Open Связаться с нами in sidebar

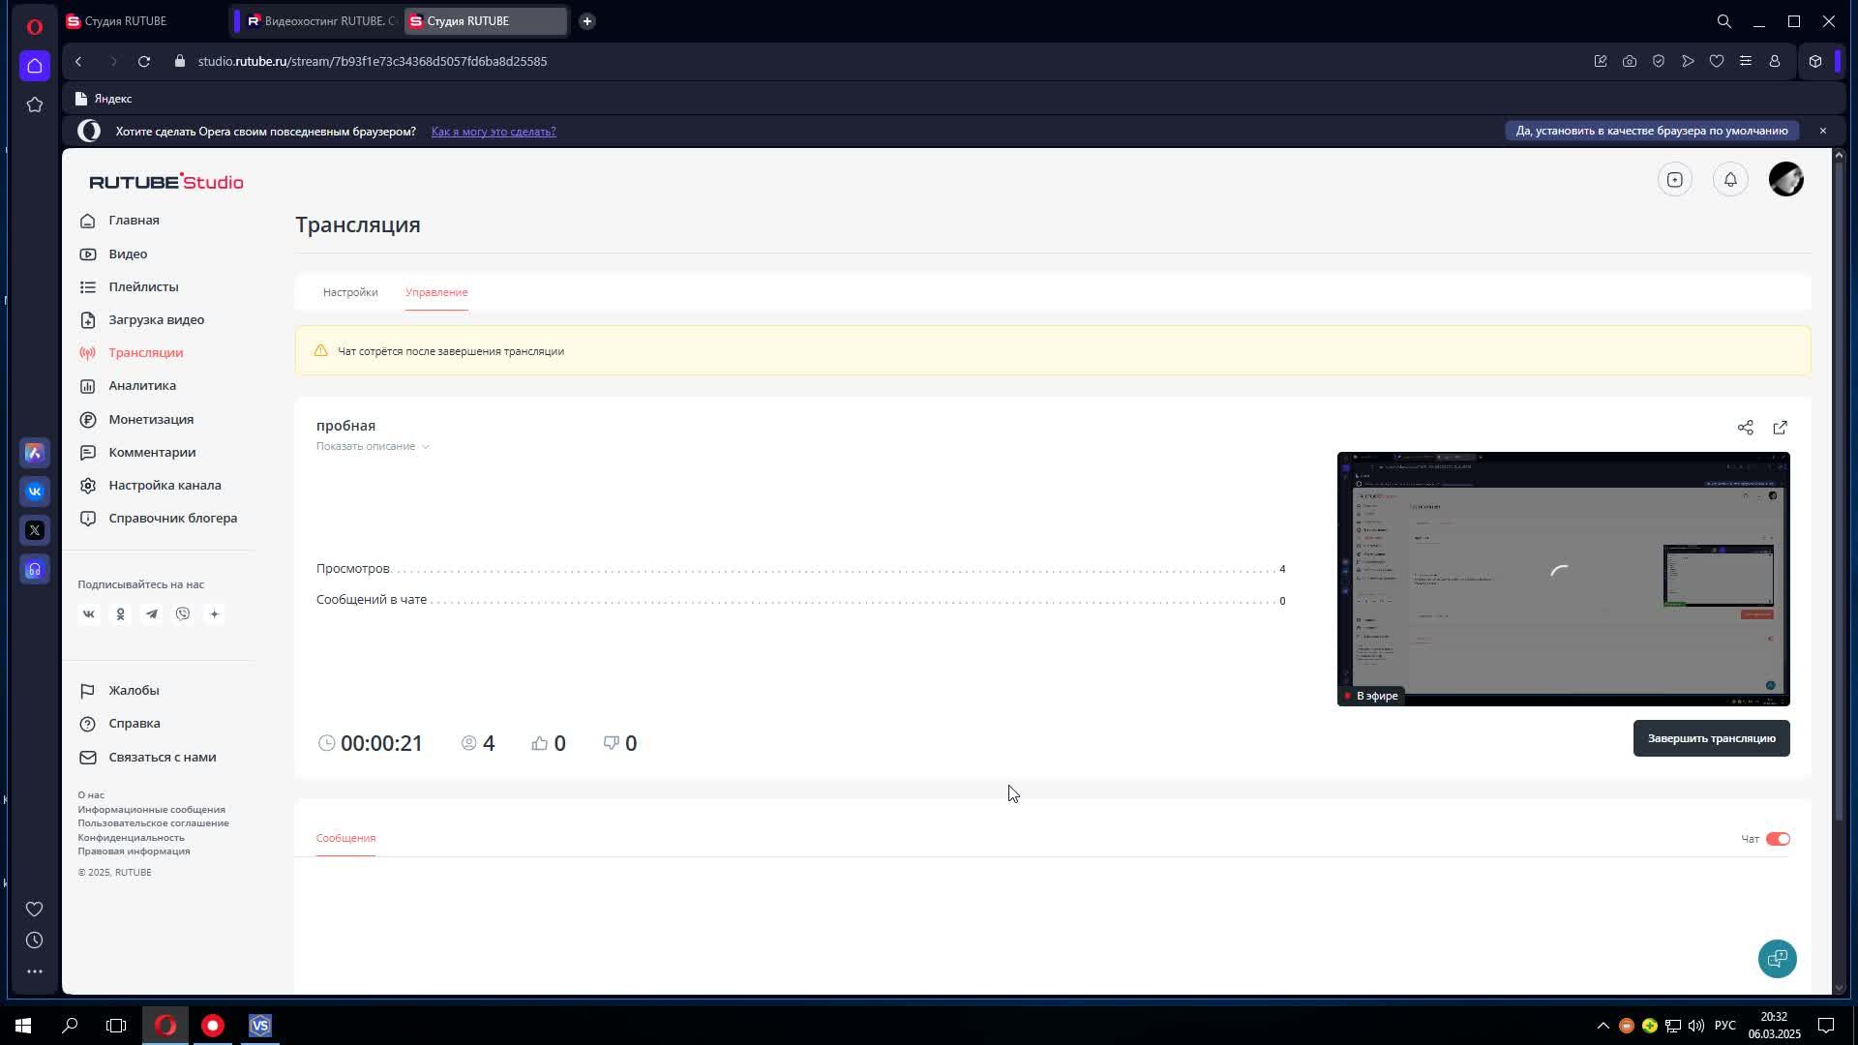tap(162, 758)
